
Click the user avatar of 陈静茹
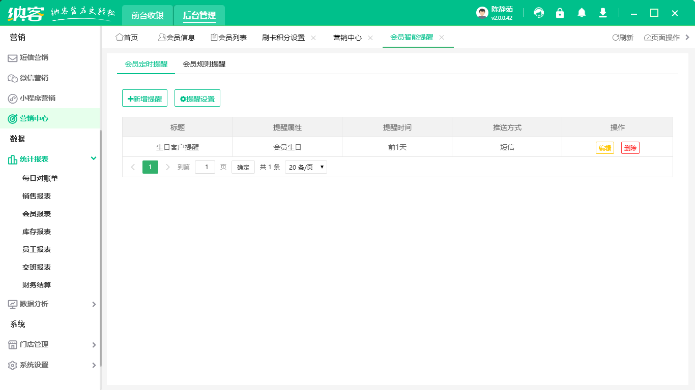coord(482,13)
